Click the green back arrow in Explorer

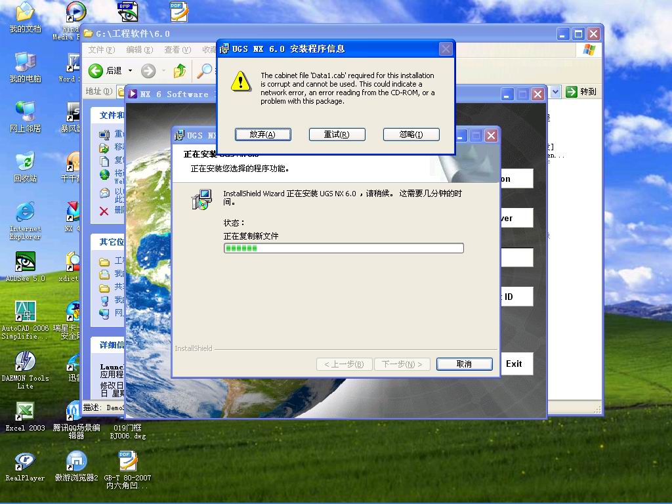click(96, 71)
